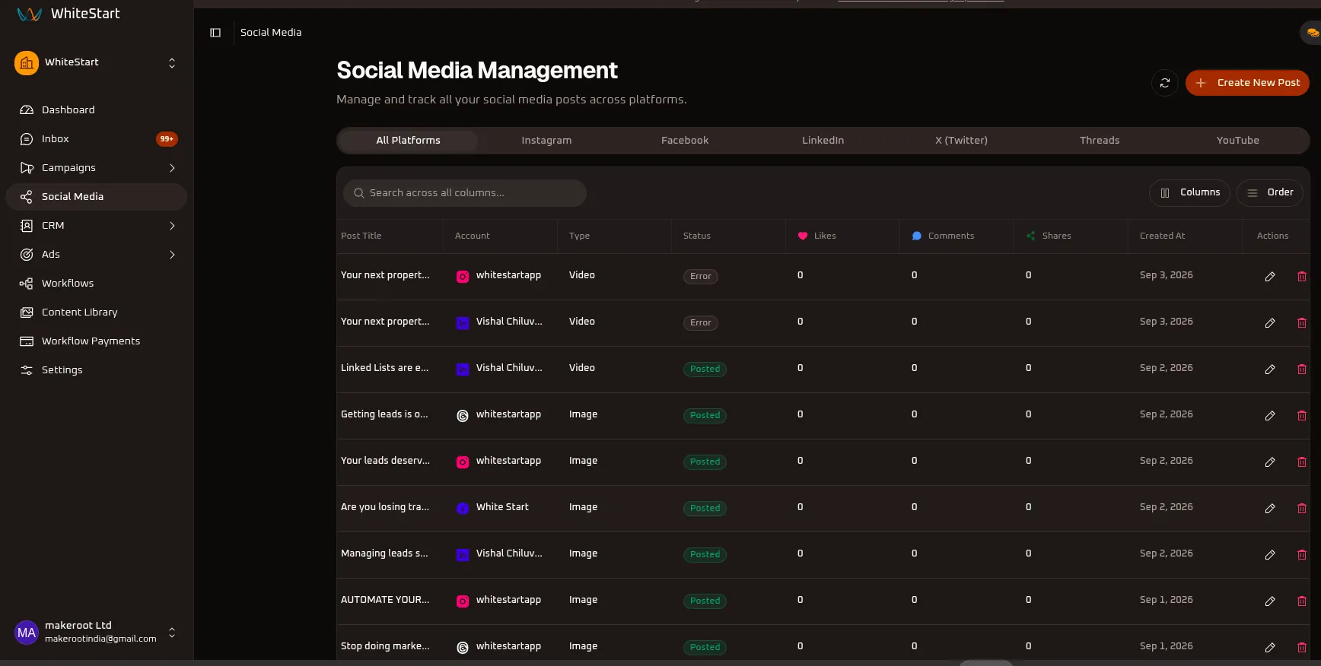Edit the 'Are you losing tra...' post
1321x666 pixels.
pos(1270,509)
